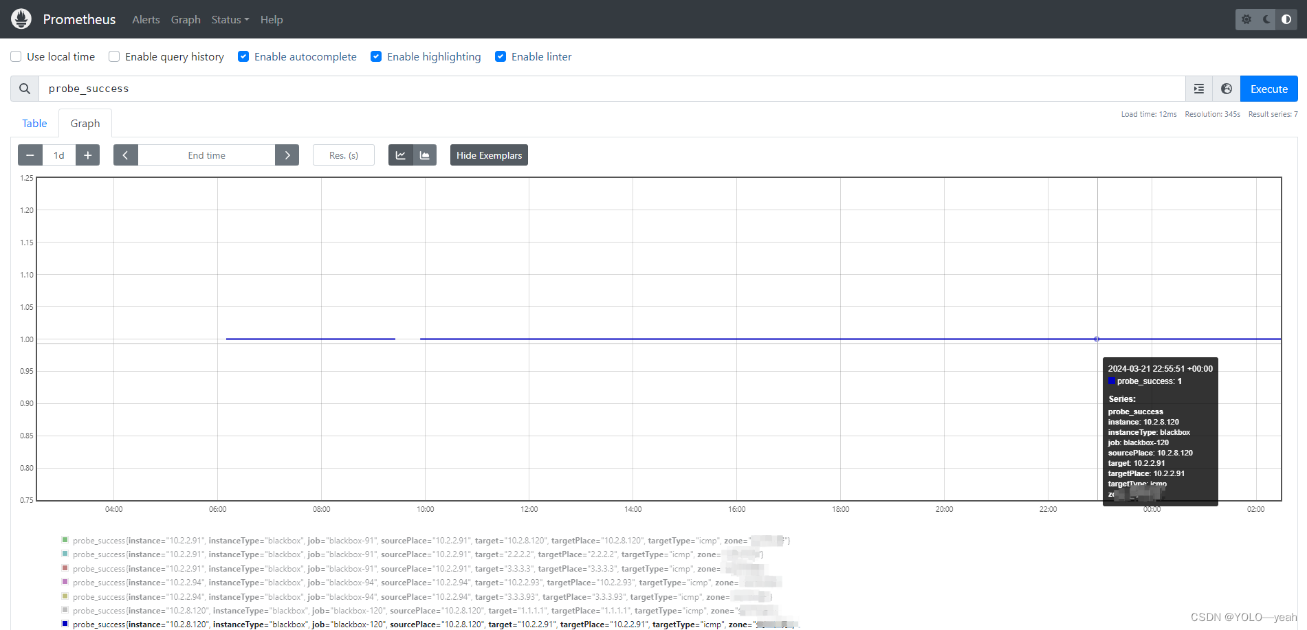The image size is (1307, 630).
Task: Click the Resolution: 345s stat
Action: click(x=1212, y=114)
